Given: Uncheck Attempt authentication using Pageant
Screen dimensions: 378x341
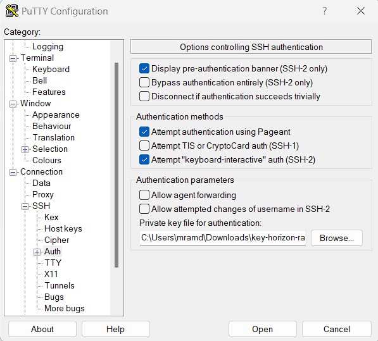Looking at the screenshot, I should [144, 132].
